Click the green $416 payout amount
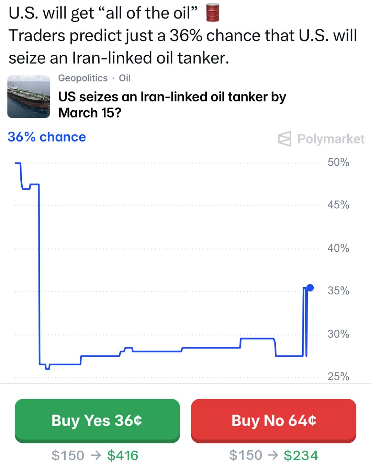 tap(123, 455)
